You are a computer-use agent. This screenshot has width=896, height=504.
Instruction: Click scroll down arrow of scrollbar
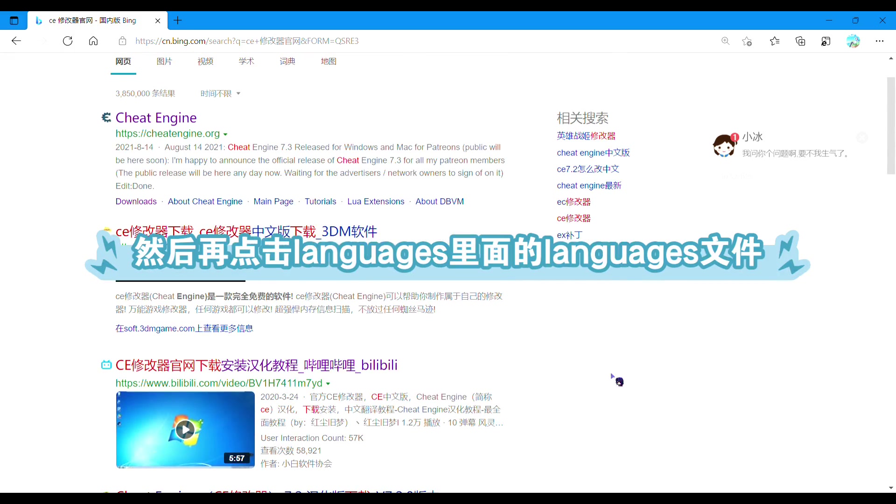(891, 488)
